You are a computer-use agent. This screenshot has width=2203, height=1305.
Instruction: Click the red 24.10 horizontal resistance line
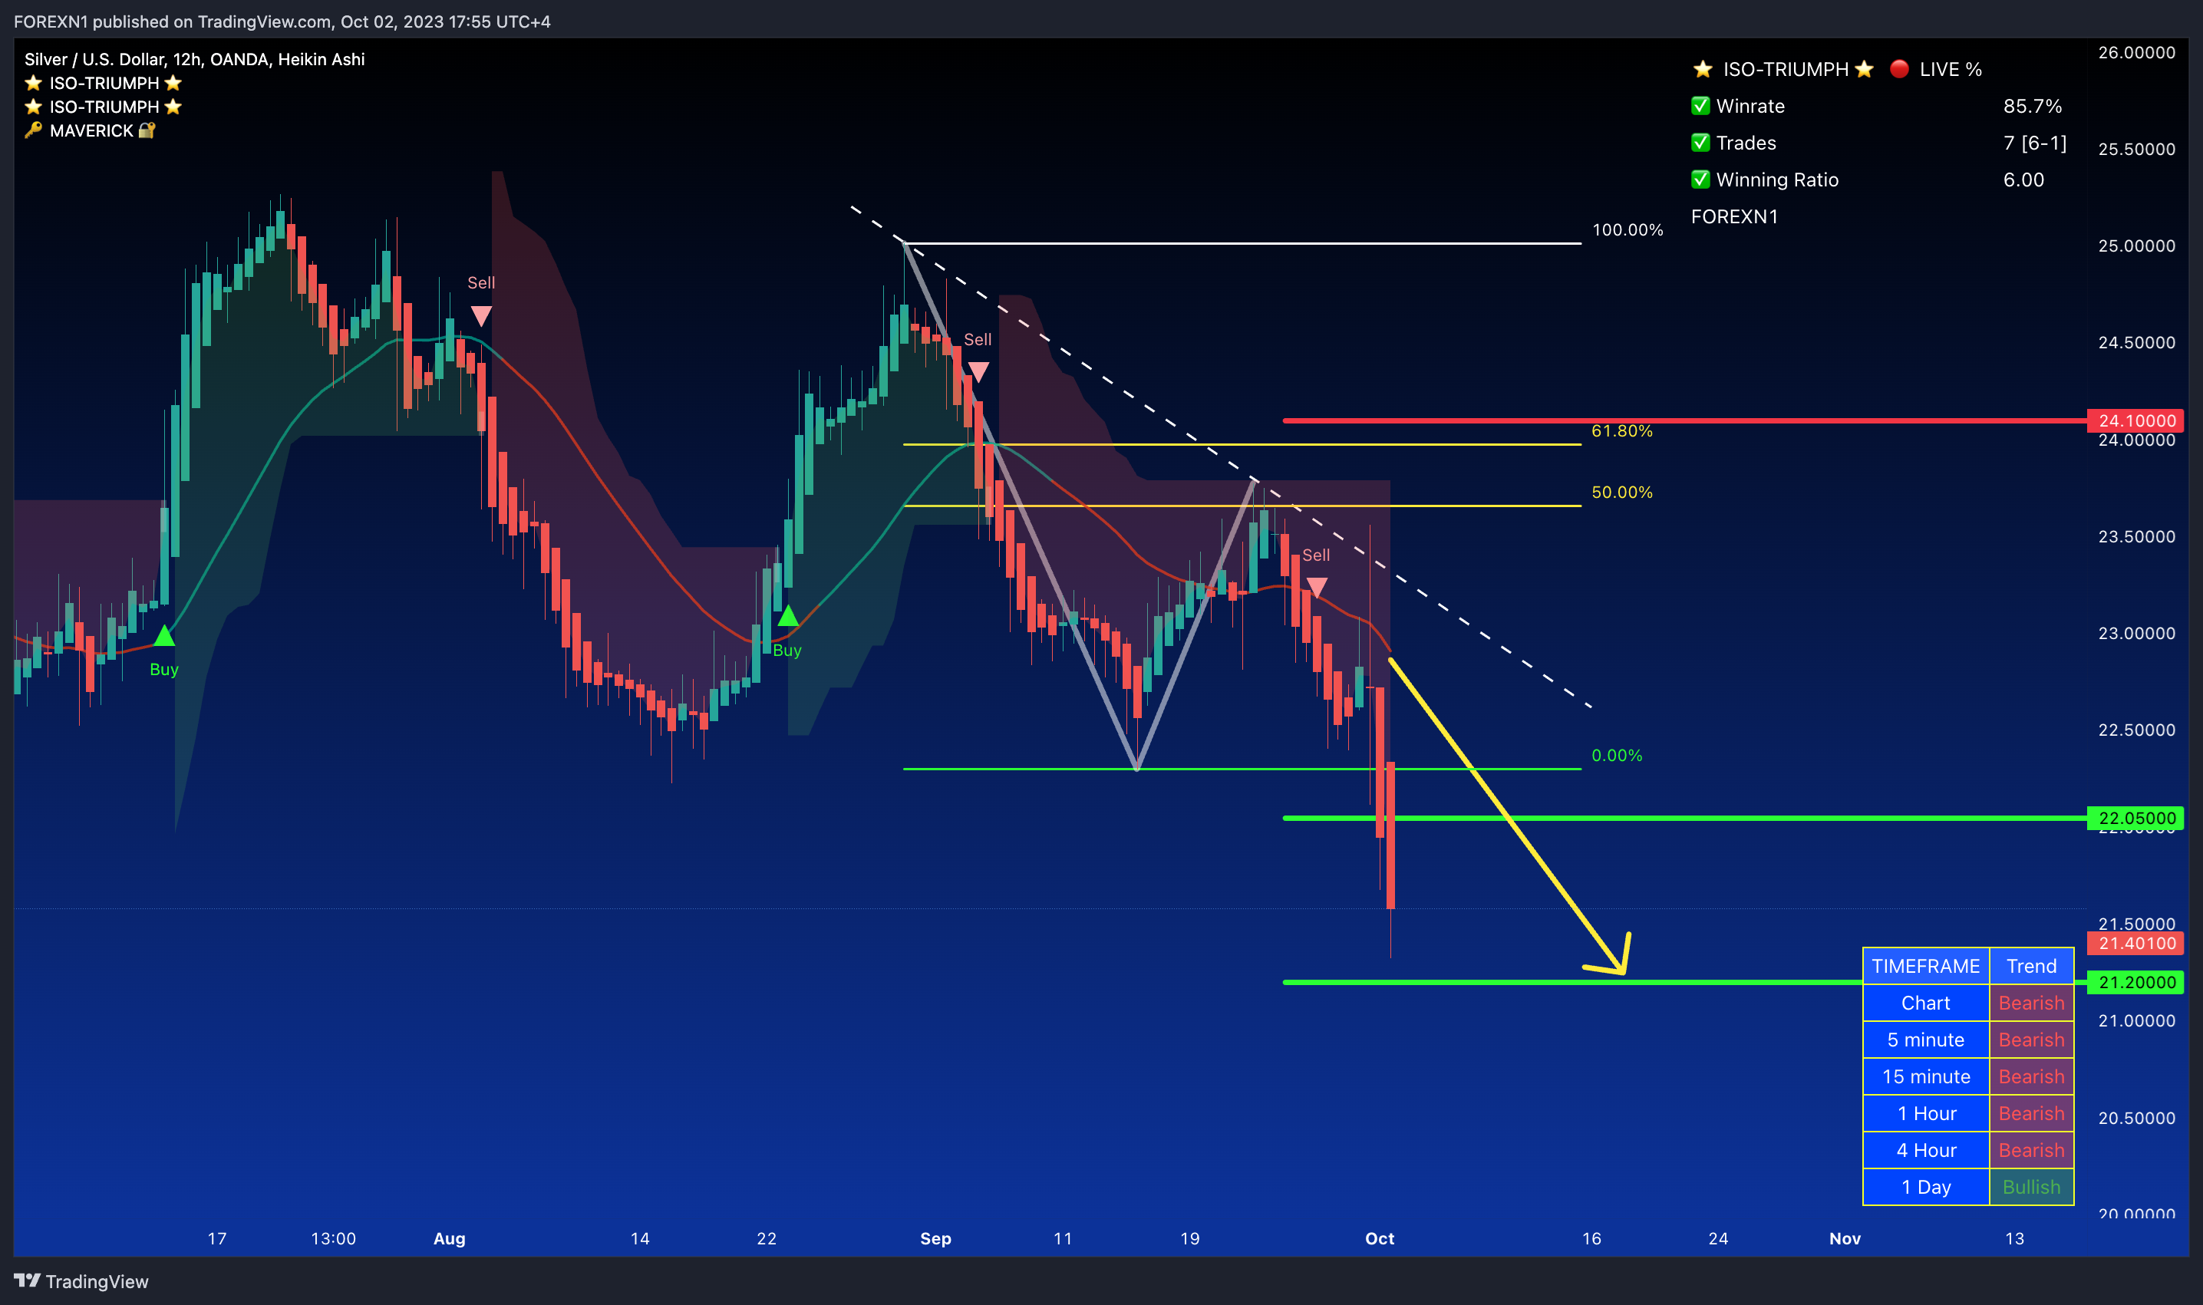(1684, 420)
